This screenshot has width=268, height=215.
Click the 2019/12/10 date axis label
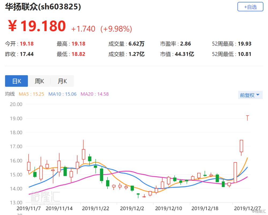(x=169, y=208)
